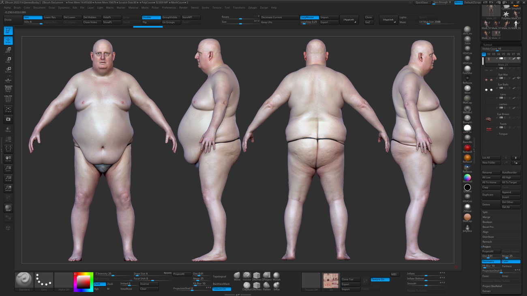Image resolution: width=527 pixels, height=296 pixels.
Task: Select the Rotate tool icon
Action: click(x=8, y=70)
